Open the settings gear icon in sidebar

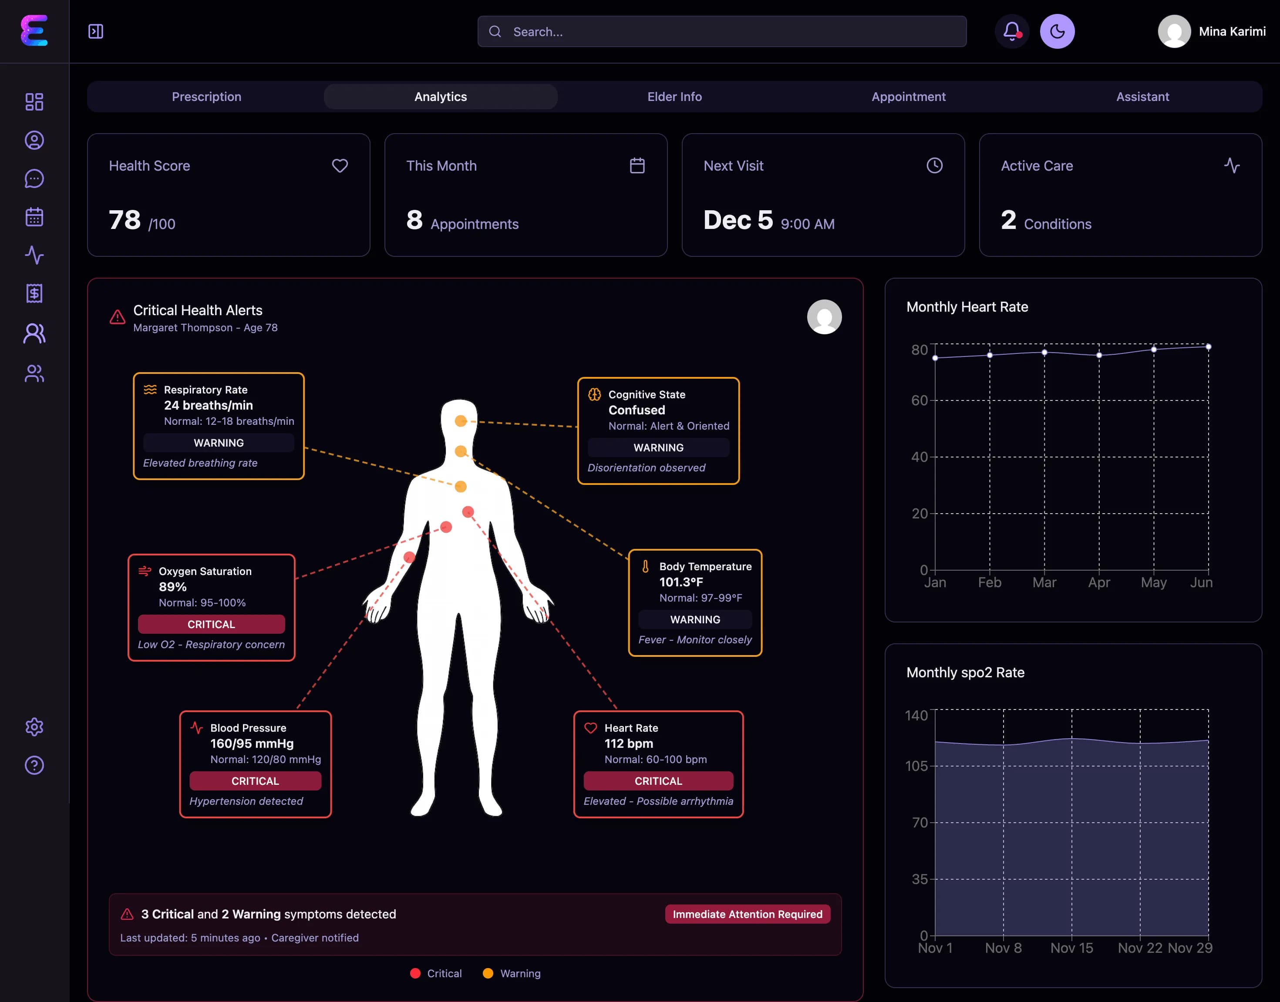pyautogui.click(x=34, y=727)
